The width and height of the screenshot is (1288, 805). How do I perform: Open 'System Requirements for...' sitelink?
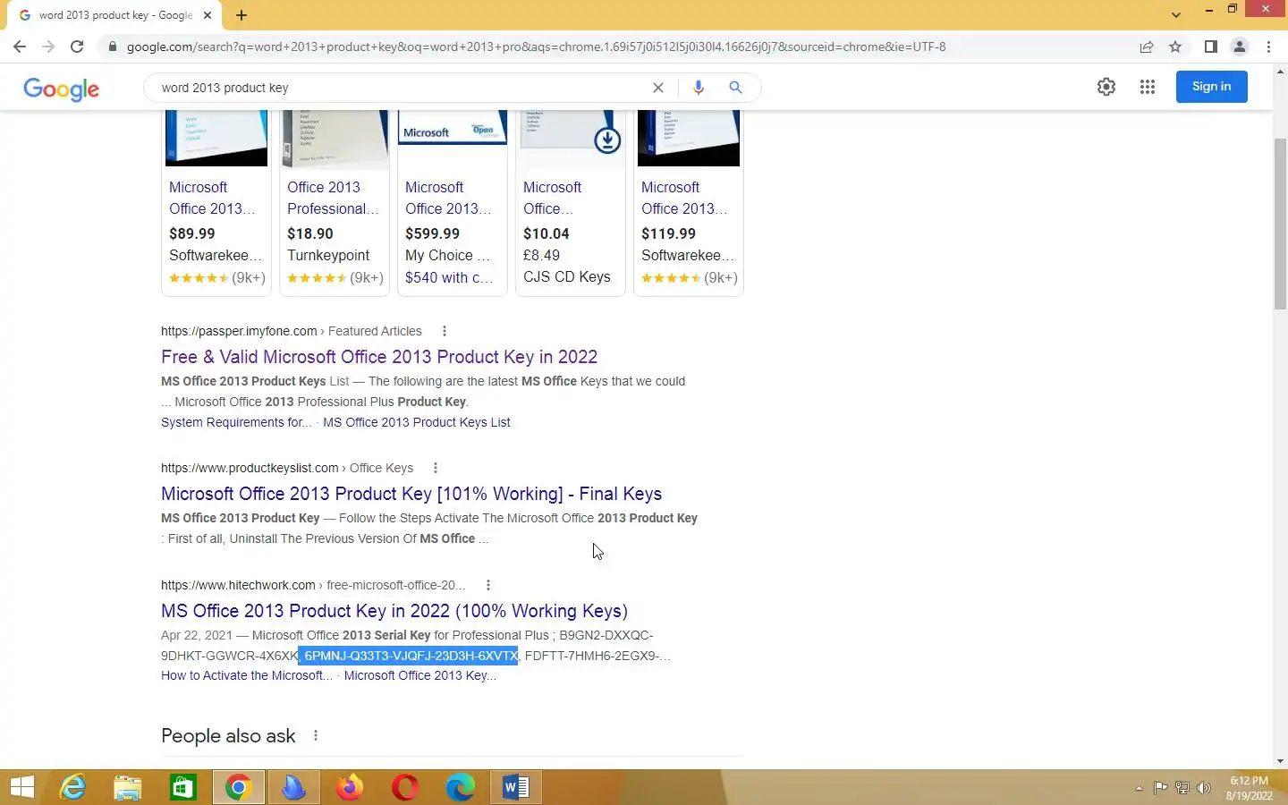(236, 422)
